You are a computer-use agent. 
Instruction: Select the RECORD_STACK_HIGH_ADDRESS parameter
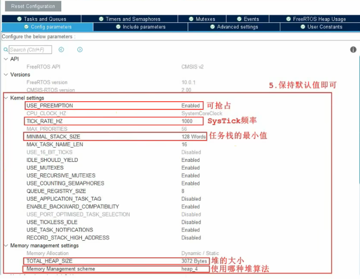coord(68,237)
